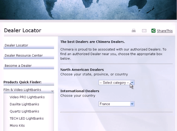The height and width of the screenshot is (131, 177).
Task: Open Video PRO Lightbanks link
Action: coord(27,97)
